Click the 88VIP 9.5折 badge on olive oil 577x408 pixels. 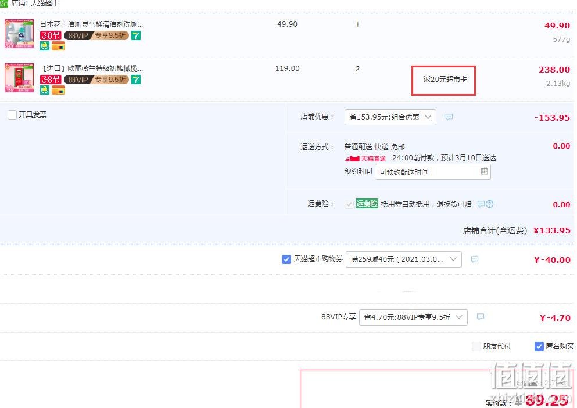96,80
